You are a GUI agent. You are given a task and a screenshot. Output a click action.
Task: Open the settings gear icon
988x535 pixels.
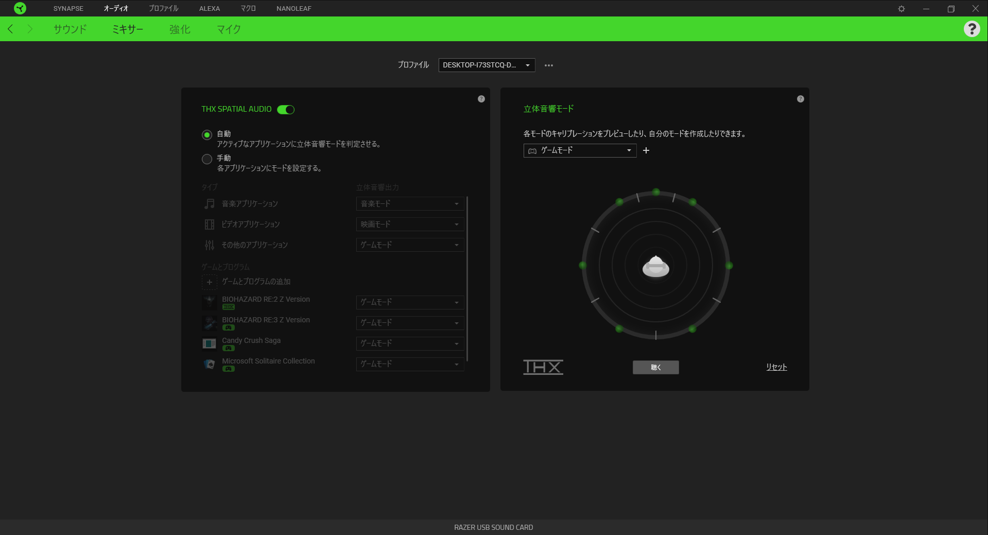click(901, 9)
